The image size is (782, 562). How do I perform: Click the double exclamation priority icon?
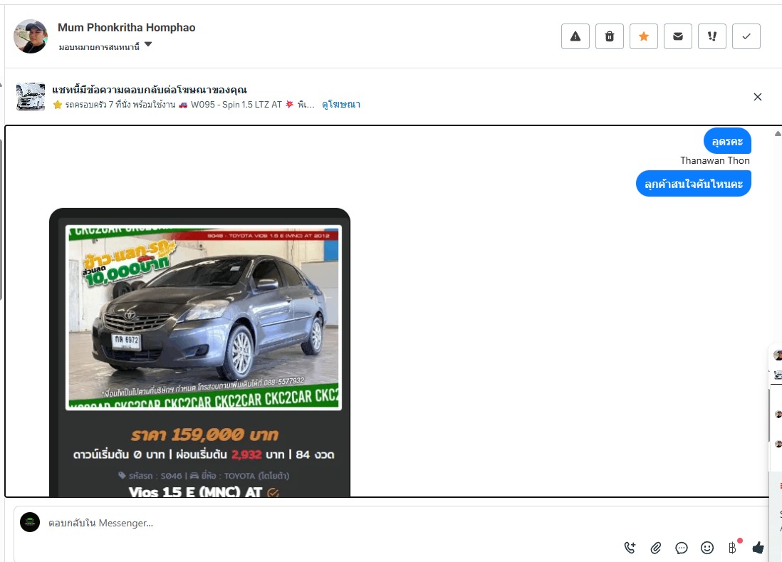(711, 36)
